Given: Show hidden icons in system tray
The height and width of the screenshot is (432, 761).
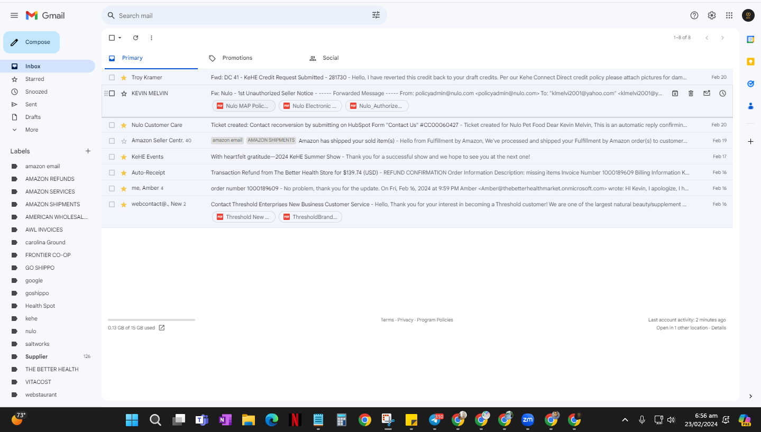Looking at the screenshot, I should [x=625, y=420].
